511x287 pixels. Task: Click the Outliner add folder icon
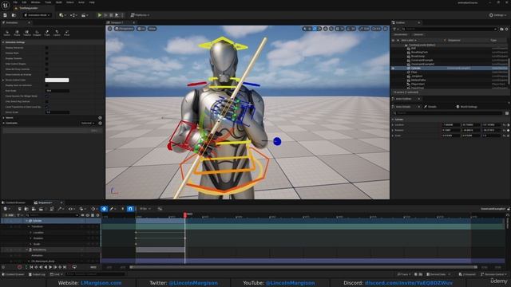coord(501,29)
